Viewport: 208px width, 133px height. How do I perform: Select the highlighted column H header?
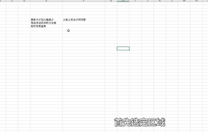click(123, 1)
